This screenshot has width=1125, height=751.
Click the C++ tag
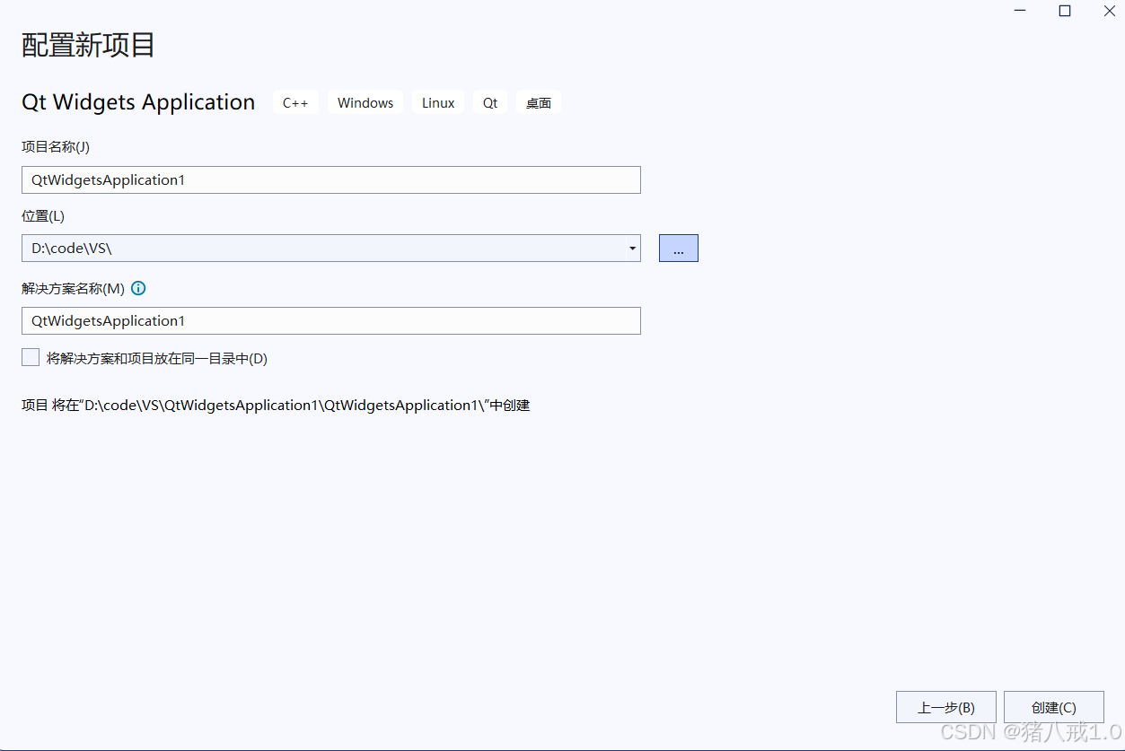[295, 102]
